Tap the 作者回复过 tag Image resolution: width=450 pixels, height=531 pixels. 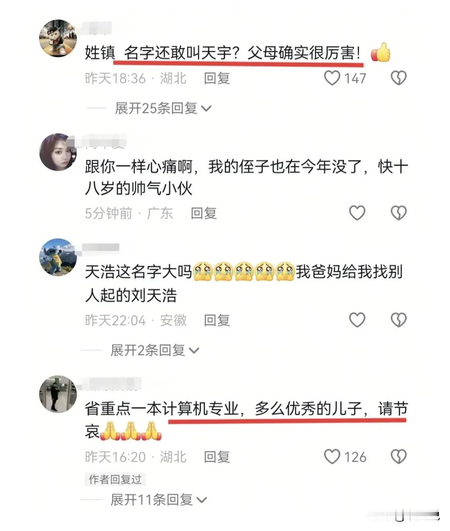(115, 479)
